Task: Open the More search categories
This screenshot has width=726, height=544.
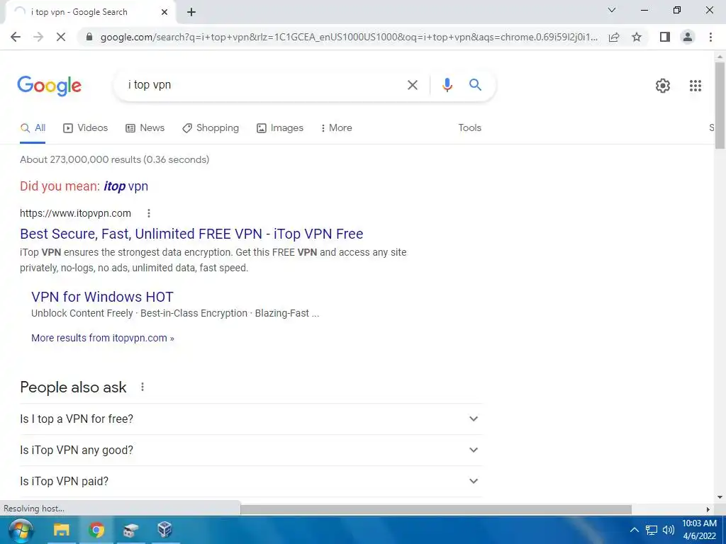Action: coord(337,128)
